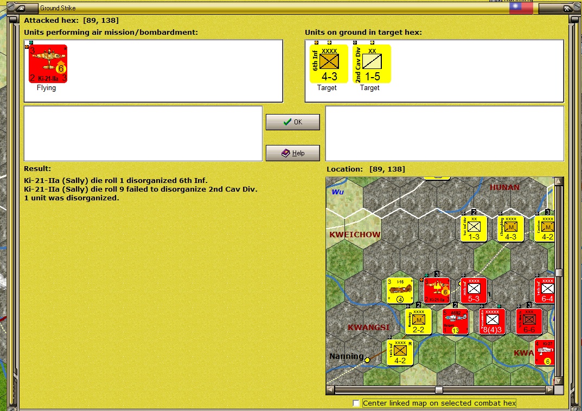582x411 pixels.
Task: Click the HUNAN province label on map
Action: pyautogui.click(x=504, y=187)
